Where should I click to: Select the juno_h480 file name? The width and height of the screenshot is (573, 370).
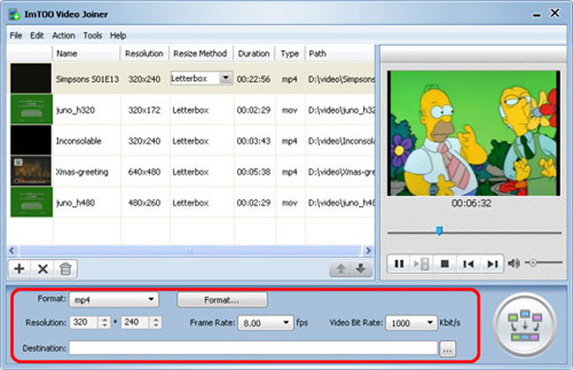[75, 203]
